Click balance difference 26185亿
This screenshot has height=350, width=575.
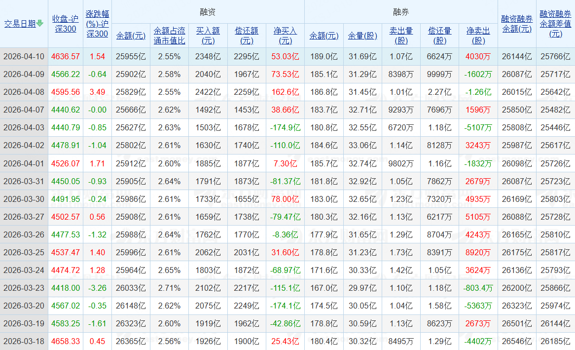[555, 341]
